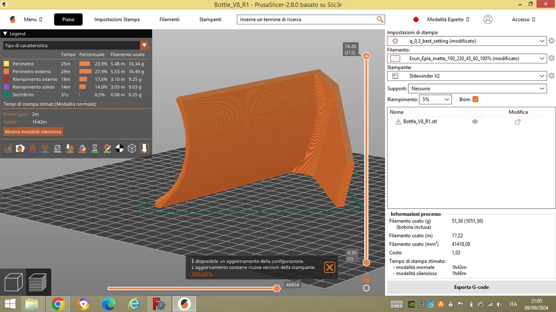The height and width of the screenshot is (312, 556).
Task: Click the PrusaSlicer logo icon
Action: (x=12, y=19)
